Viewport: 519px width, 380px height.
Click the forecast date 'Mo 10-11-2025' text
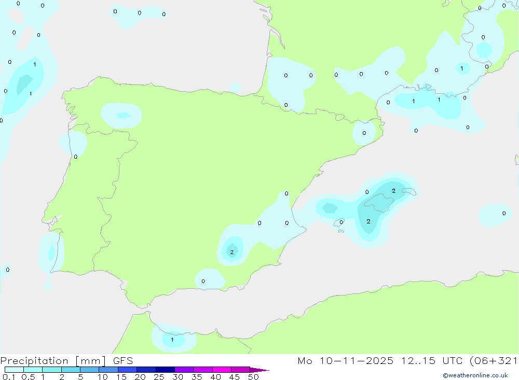pos(345,360)
